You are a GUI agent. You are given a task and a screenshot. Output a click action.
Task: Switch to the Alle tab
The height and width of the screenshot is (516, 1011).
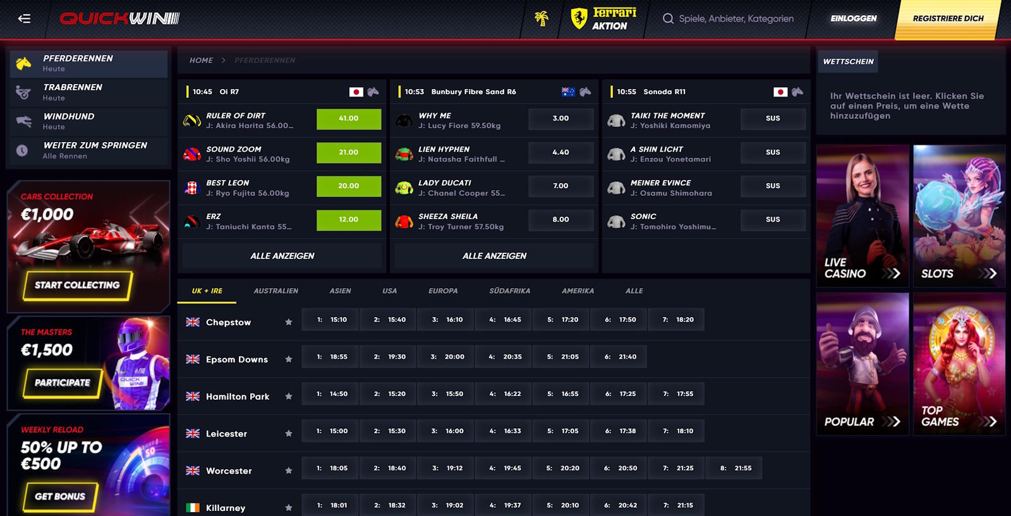(x=634, y=291)
